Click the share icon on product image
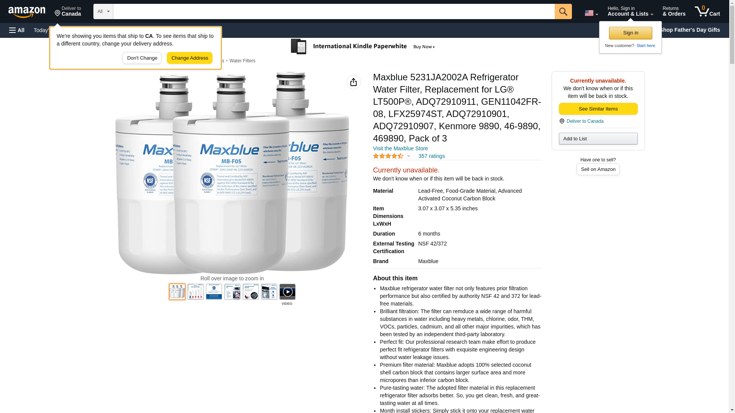 coord(353,82)
